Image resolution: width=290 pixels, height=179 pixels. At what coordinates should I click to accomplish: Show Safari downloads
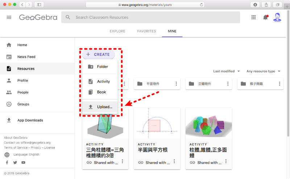pos(255,5)
